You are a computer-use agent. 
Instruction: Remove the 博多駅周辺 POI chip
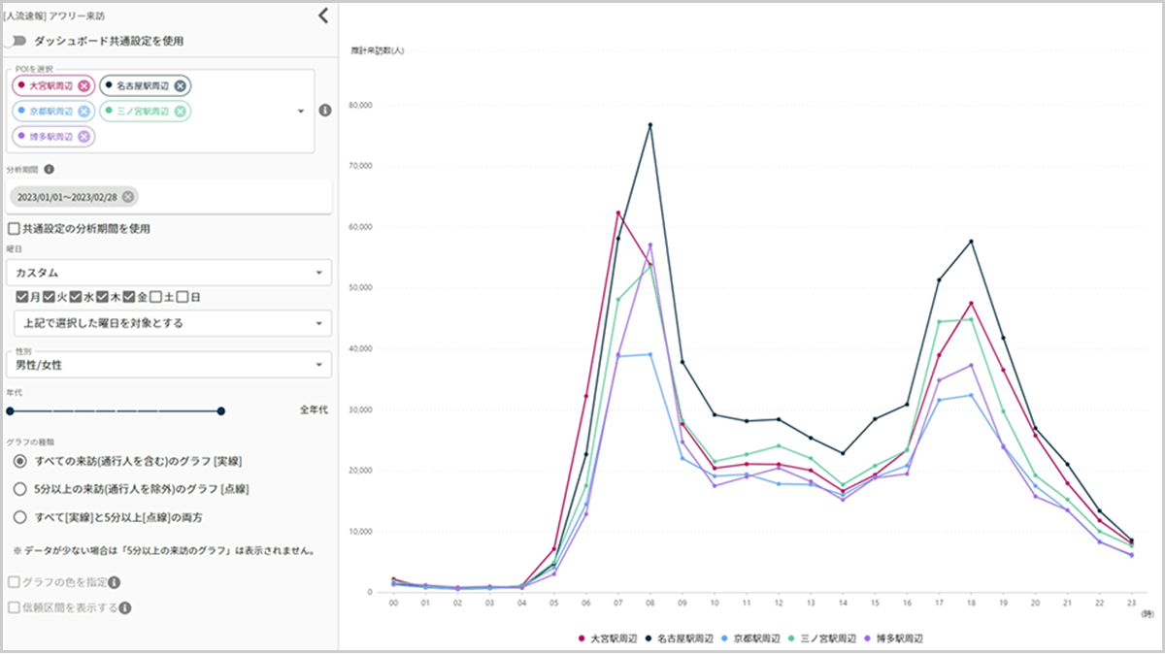click(84, 137)
